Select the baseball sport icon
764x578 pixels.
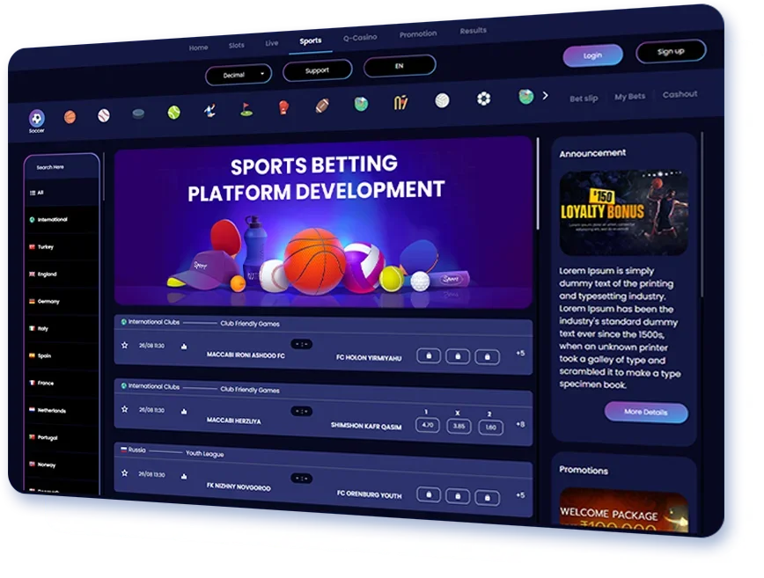pyautogui.click(x=104, y=115)
